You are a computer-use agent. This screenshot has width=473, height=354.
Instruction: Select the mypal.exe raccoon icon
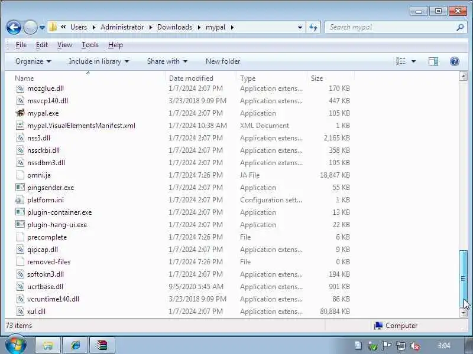coord(20,113)
